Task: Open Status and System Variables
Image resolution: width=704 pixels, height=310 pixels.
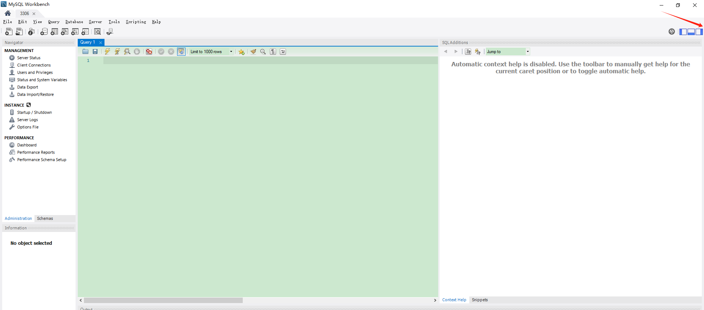Action: pyautogui.click(x=42, y=80)
